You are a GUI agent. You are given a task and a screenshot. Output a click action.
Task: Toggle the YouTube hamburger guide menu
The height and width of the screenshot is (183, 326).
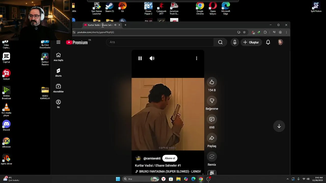(x=58, y=42)
